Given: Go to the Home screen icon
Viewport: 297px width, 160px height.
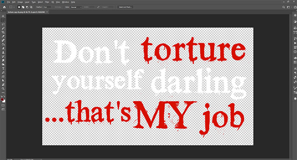Looking at the screenshot, I should [4, 7].
